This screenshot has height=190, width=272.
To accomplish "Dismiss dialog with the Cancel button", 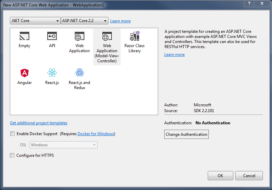I will tap(249, 176).
